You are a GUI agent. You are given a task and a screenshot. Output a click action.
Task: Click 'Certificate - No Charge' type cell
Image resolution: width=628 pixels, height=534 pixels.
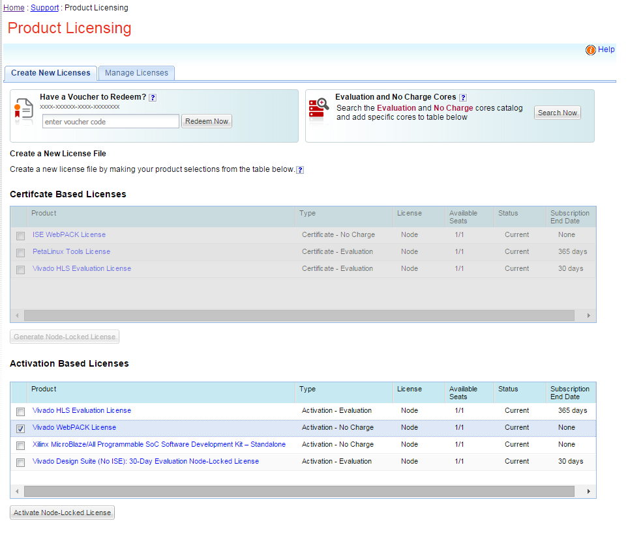pyautogui.click(x=338, y=235)
